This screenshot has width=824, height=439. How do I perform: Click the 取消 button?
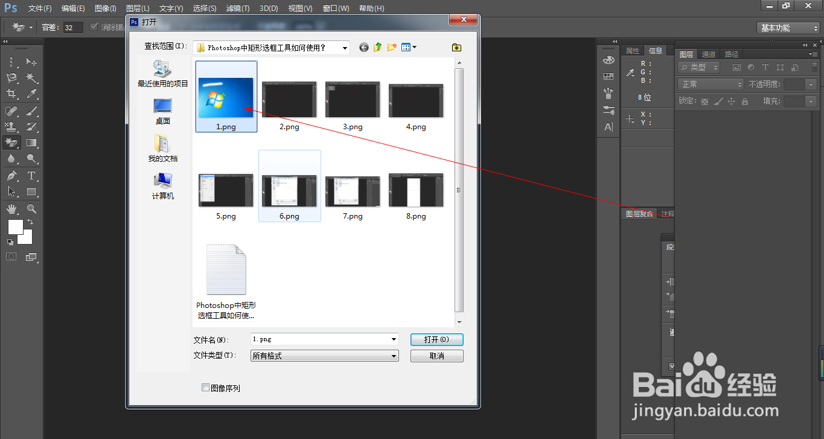click(436, 356)
